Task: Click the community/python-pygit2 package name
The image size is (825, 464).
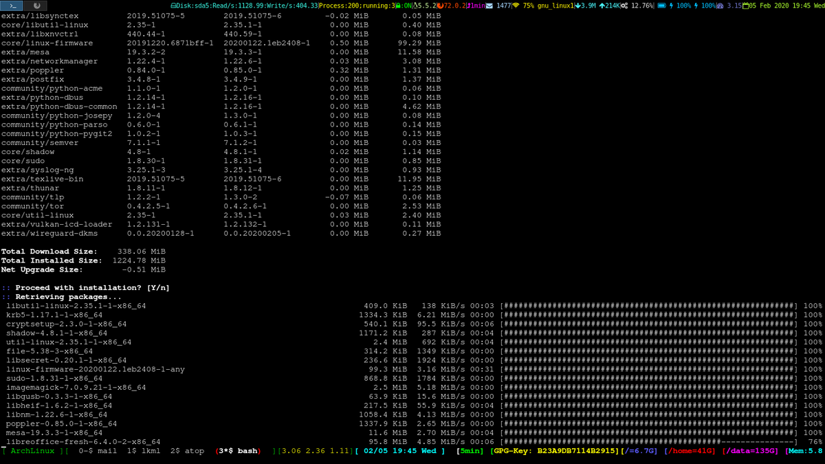Action: (x=56, y=133)
